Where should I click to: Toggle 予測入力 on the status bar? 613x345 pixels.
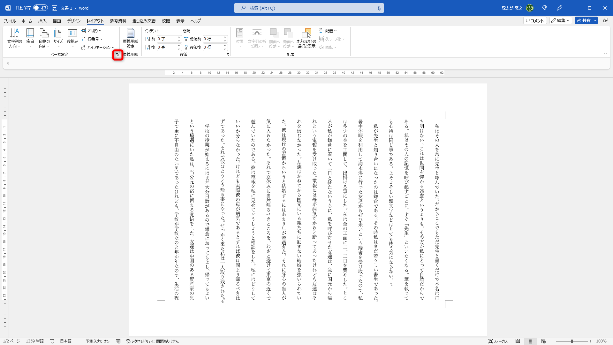coord(97,341)
